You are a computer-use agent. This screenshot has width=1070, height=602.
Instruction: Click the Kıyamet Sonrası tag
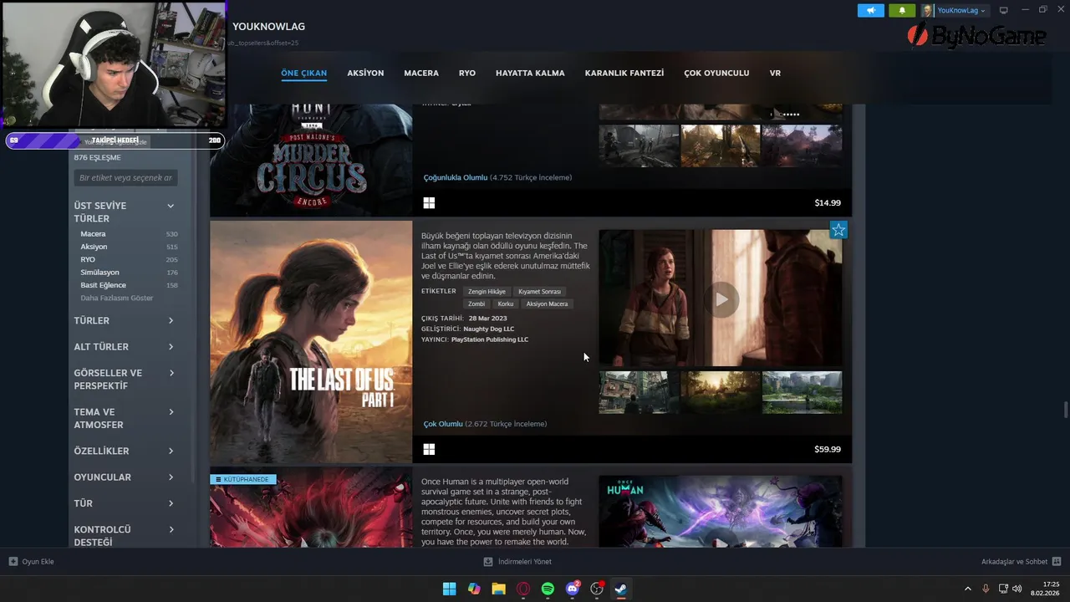539,292
